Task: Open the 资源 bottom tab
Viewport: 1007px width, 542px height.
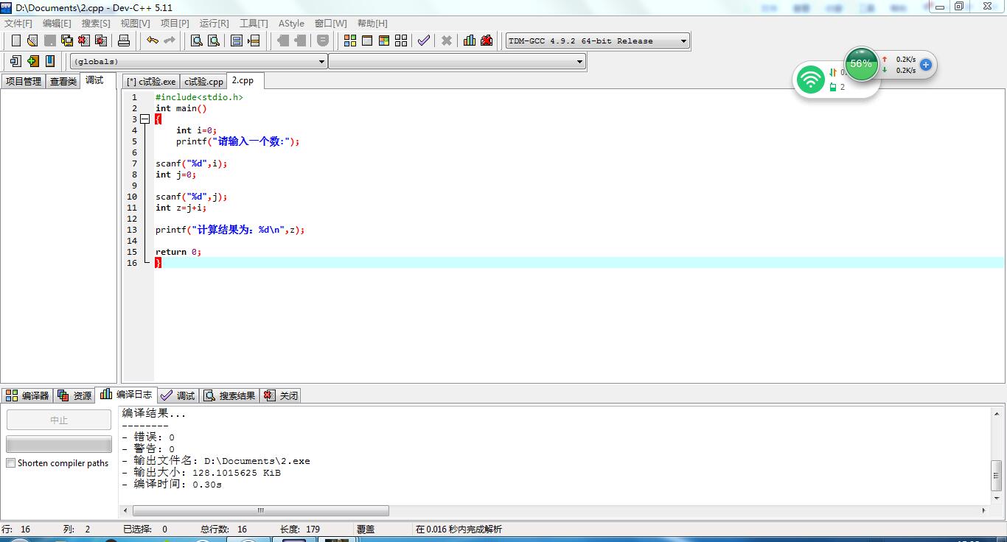Action: point(74,395)
